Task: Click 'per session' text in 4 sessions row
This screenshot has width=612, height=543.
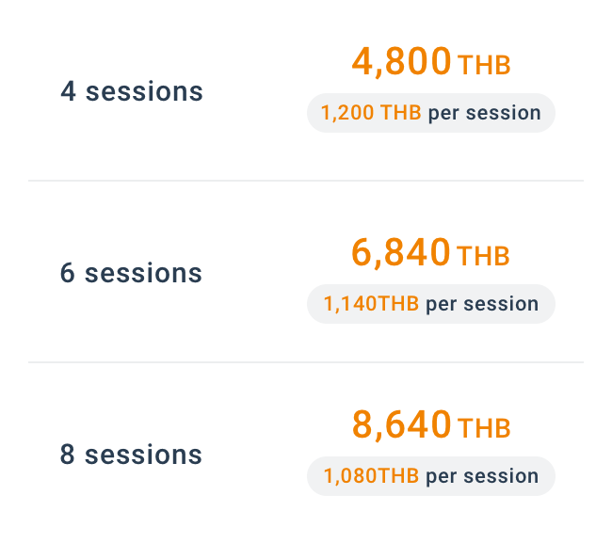Action: (485, 114)
